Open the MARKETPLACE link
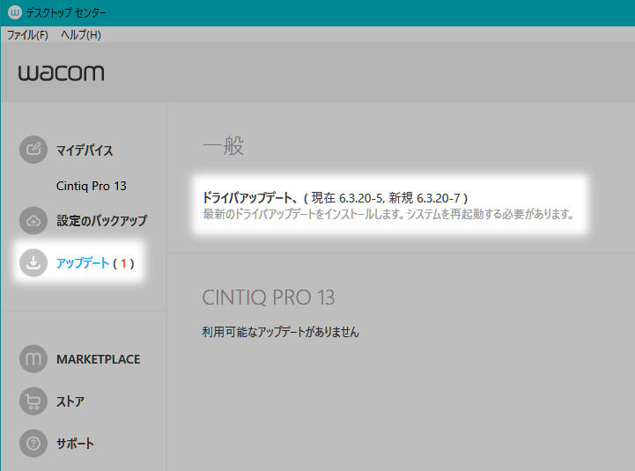635x471 pixels. coord(99,359)
